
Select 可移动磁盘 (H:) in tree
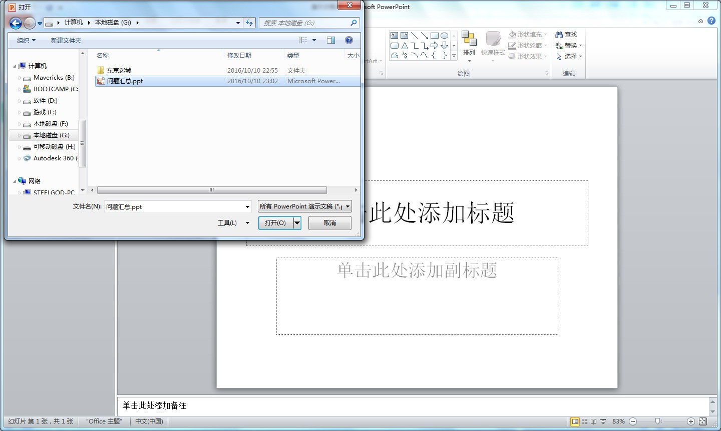(55, 147)
